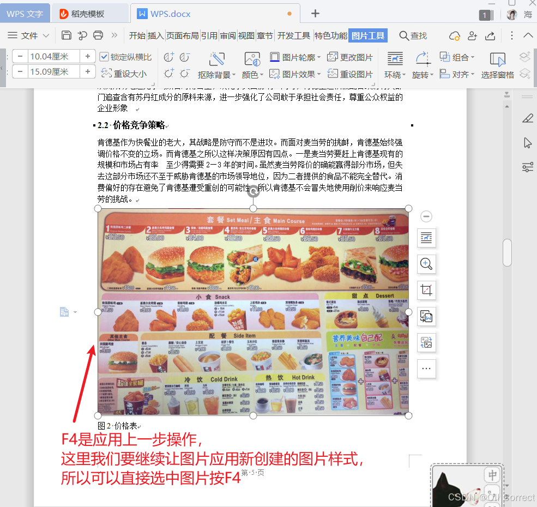Viewport: 537px width, 507px height.
Task: Click the 15.09厘米 width field
Action: [54, 71]
